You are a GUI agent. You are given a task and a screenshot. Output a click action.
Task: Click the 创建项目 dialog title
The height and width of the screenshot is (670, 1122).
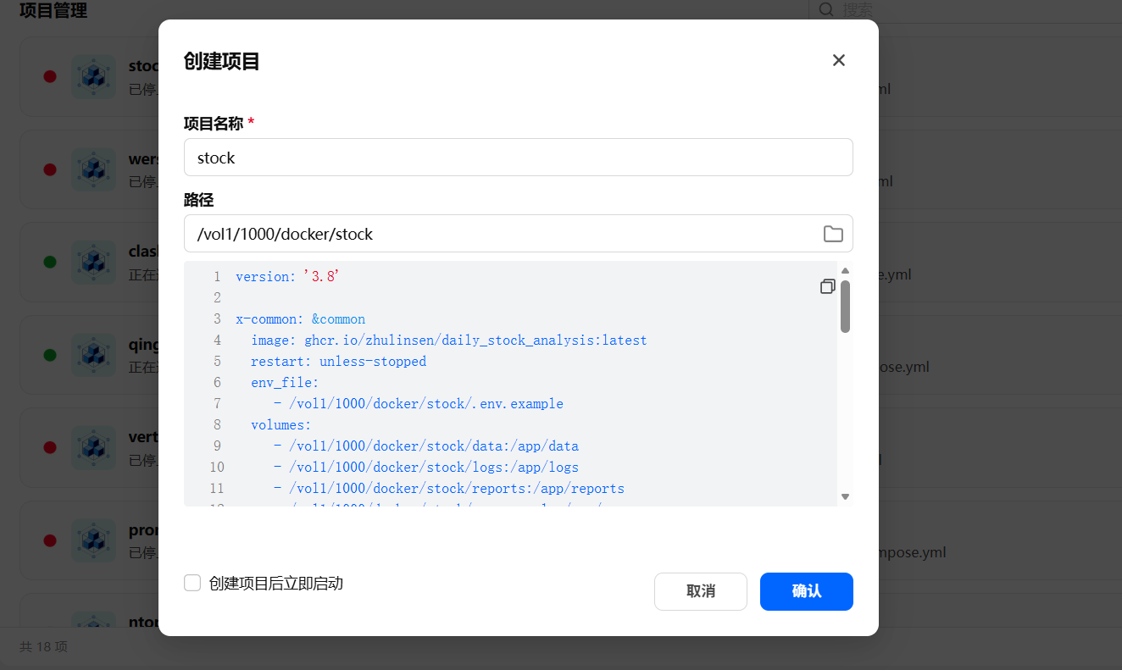click(222, 61)
